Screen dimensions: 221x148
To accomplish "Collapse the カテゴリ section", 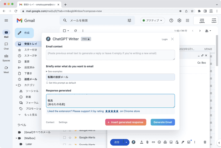I will [x=16, y=85].
